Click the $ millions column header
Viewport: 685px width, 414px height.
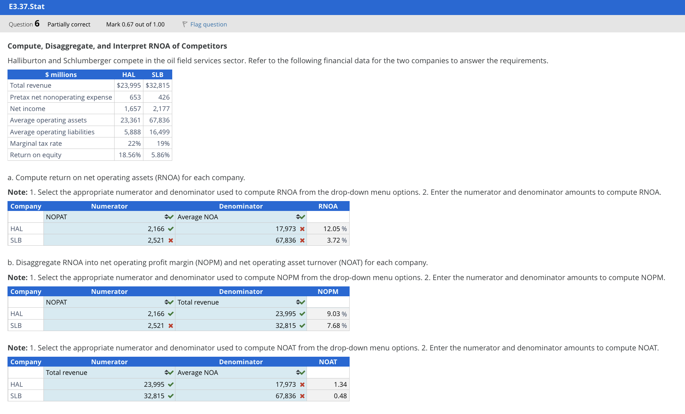[61, 75]
